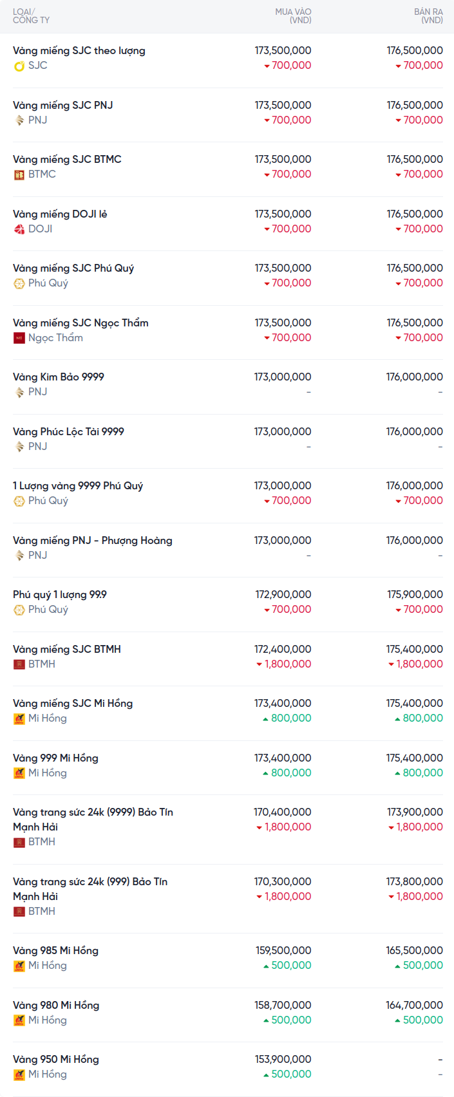Click the BTMC company logo icon
454x1097 pixels.
coord(19,174)
